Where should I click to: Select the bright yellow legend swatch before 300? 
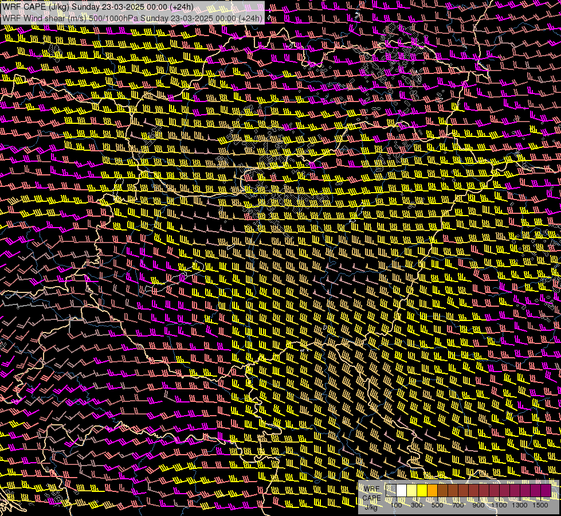point(422,490)
